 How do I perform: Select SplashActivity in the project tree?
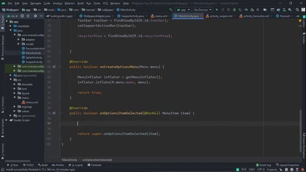pos(32,57)
